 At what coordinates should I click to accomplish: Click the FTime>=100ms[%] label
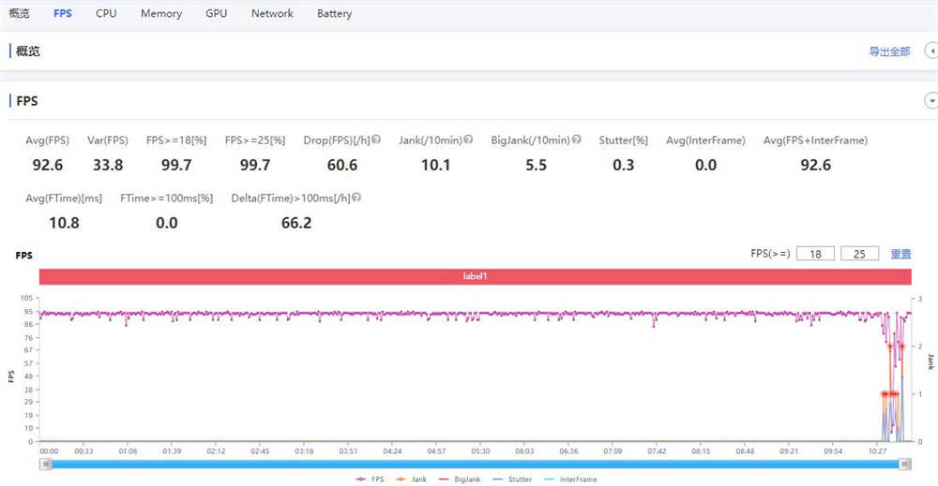coord(166,199)
